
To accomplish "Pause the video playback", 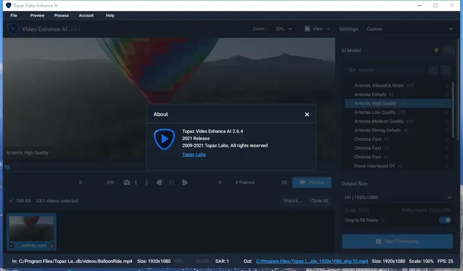I will pos(171,183).
